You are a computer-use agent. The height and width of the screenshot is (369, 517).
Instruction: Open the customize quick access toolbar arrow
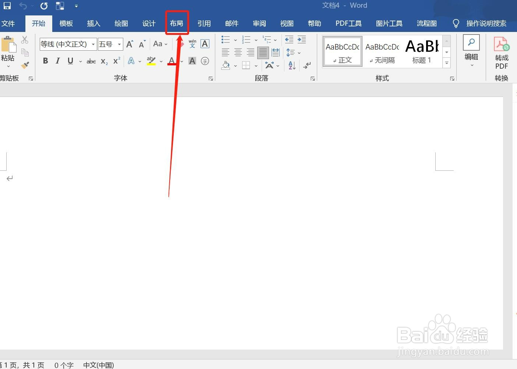coord(76,6)
